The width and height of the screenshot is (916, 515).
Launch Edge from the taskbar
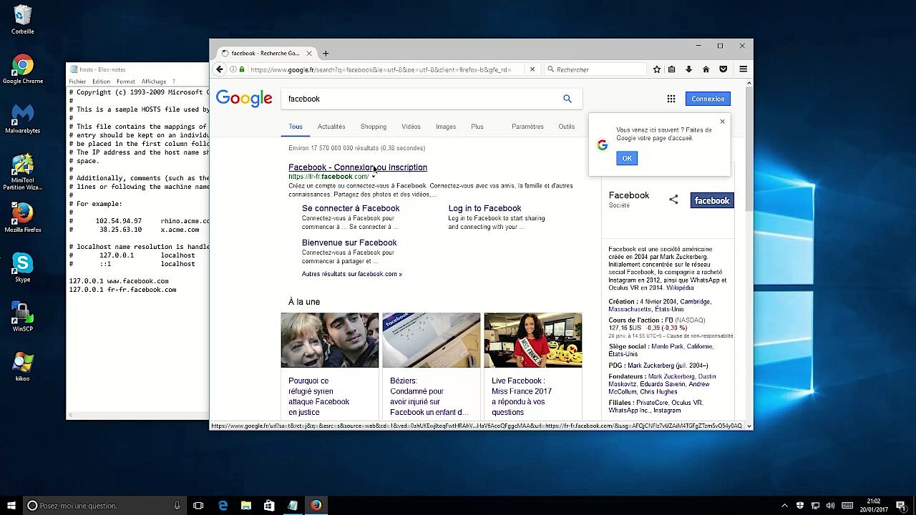[x=223, y=506]
